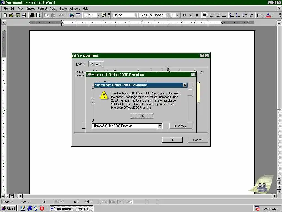Open the Times New Roman font dropdown
This screenshot has width=282, height=212.
167,15
